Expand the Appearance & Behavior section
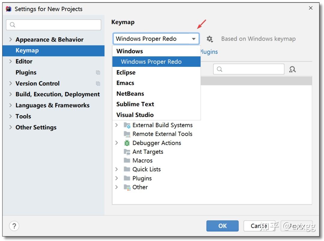324x241 pixels. [10, 39]
